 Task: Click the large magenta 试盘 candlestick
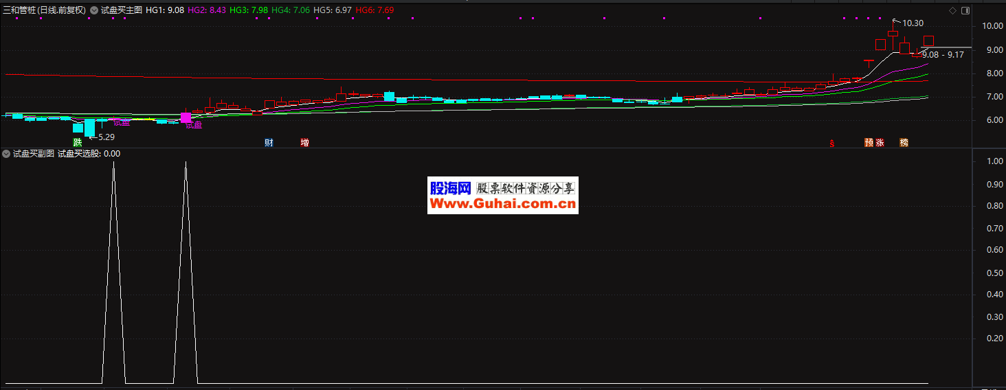tap(186, 117)
